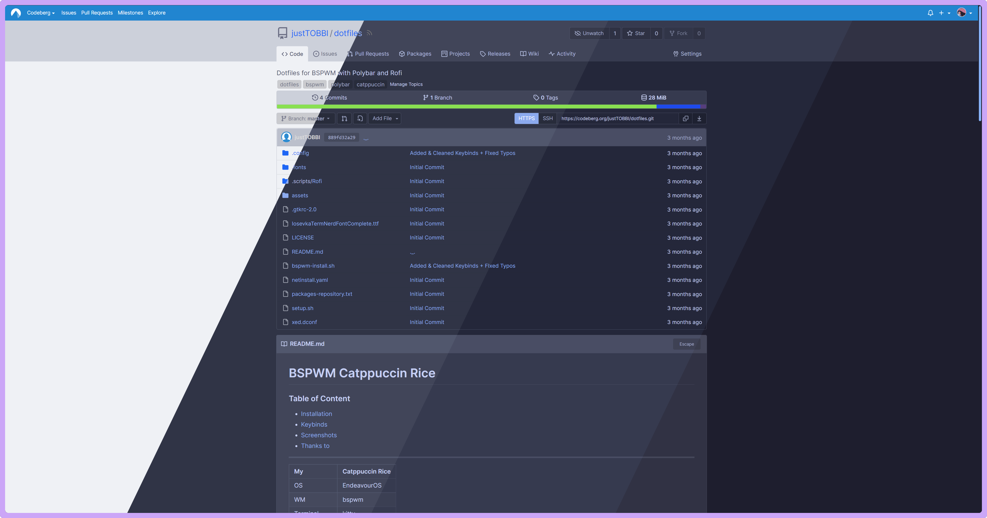Open the Packages tab
The width and height of the screenshot is (987, 518).
pyautogui.click(x=415, y=54)
